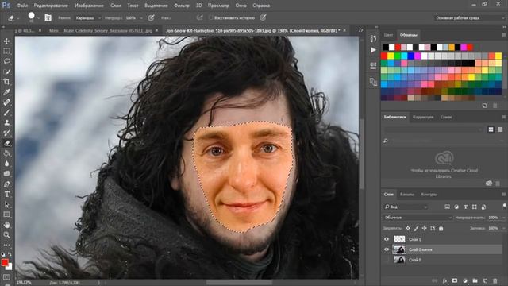Select layer Слой 1 by name

(x=414, y=239)
